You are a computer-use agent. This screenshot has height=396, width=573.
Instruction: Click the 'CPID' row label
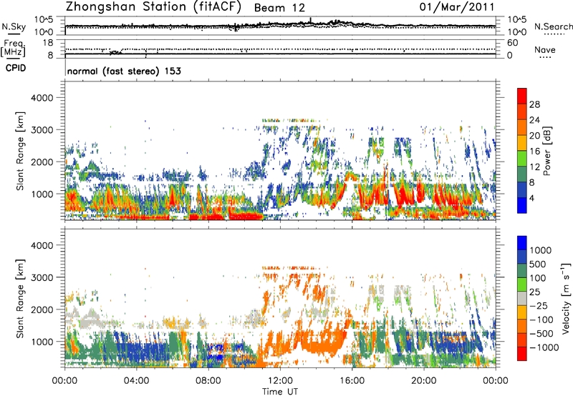pos(16,68)
